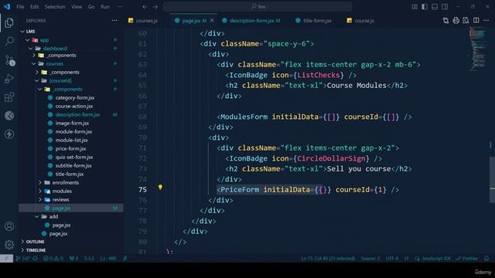Click errors and warnings count in the status bar

click(53, 258)
